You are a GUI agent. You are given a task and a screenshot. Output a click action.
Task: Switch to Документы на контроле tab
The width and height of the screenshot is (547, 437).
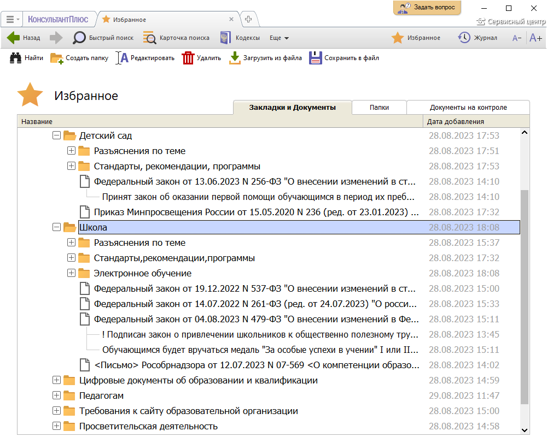click(x=468, y=108)
